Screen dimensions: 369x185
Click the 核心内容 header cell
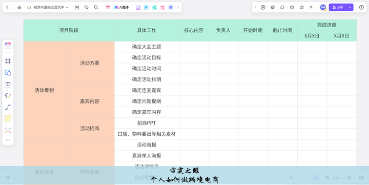pyautogui.click(x=194, y=30)
